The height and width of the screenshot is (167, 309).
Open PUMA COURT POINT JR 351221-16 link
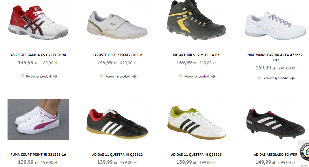pyautogui.click(x=38, y=155)
